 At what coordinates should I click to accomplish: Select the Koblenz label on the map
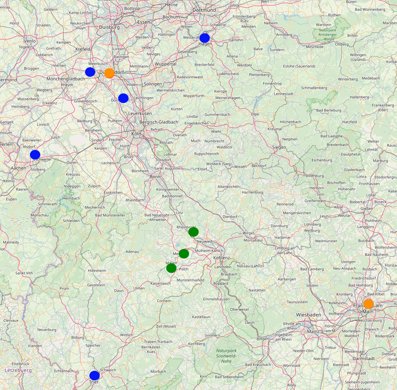222,258
